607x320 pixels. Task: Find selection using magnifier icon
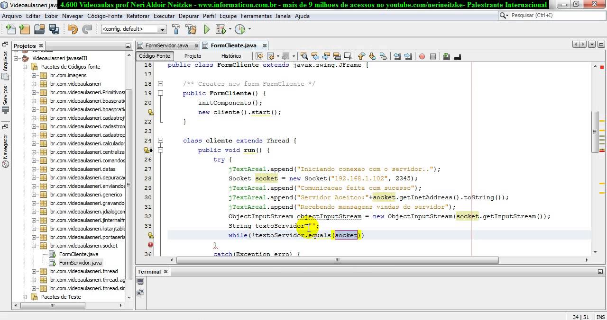coord(304,56)
